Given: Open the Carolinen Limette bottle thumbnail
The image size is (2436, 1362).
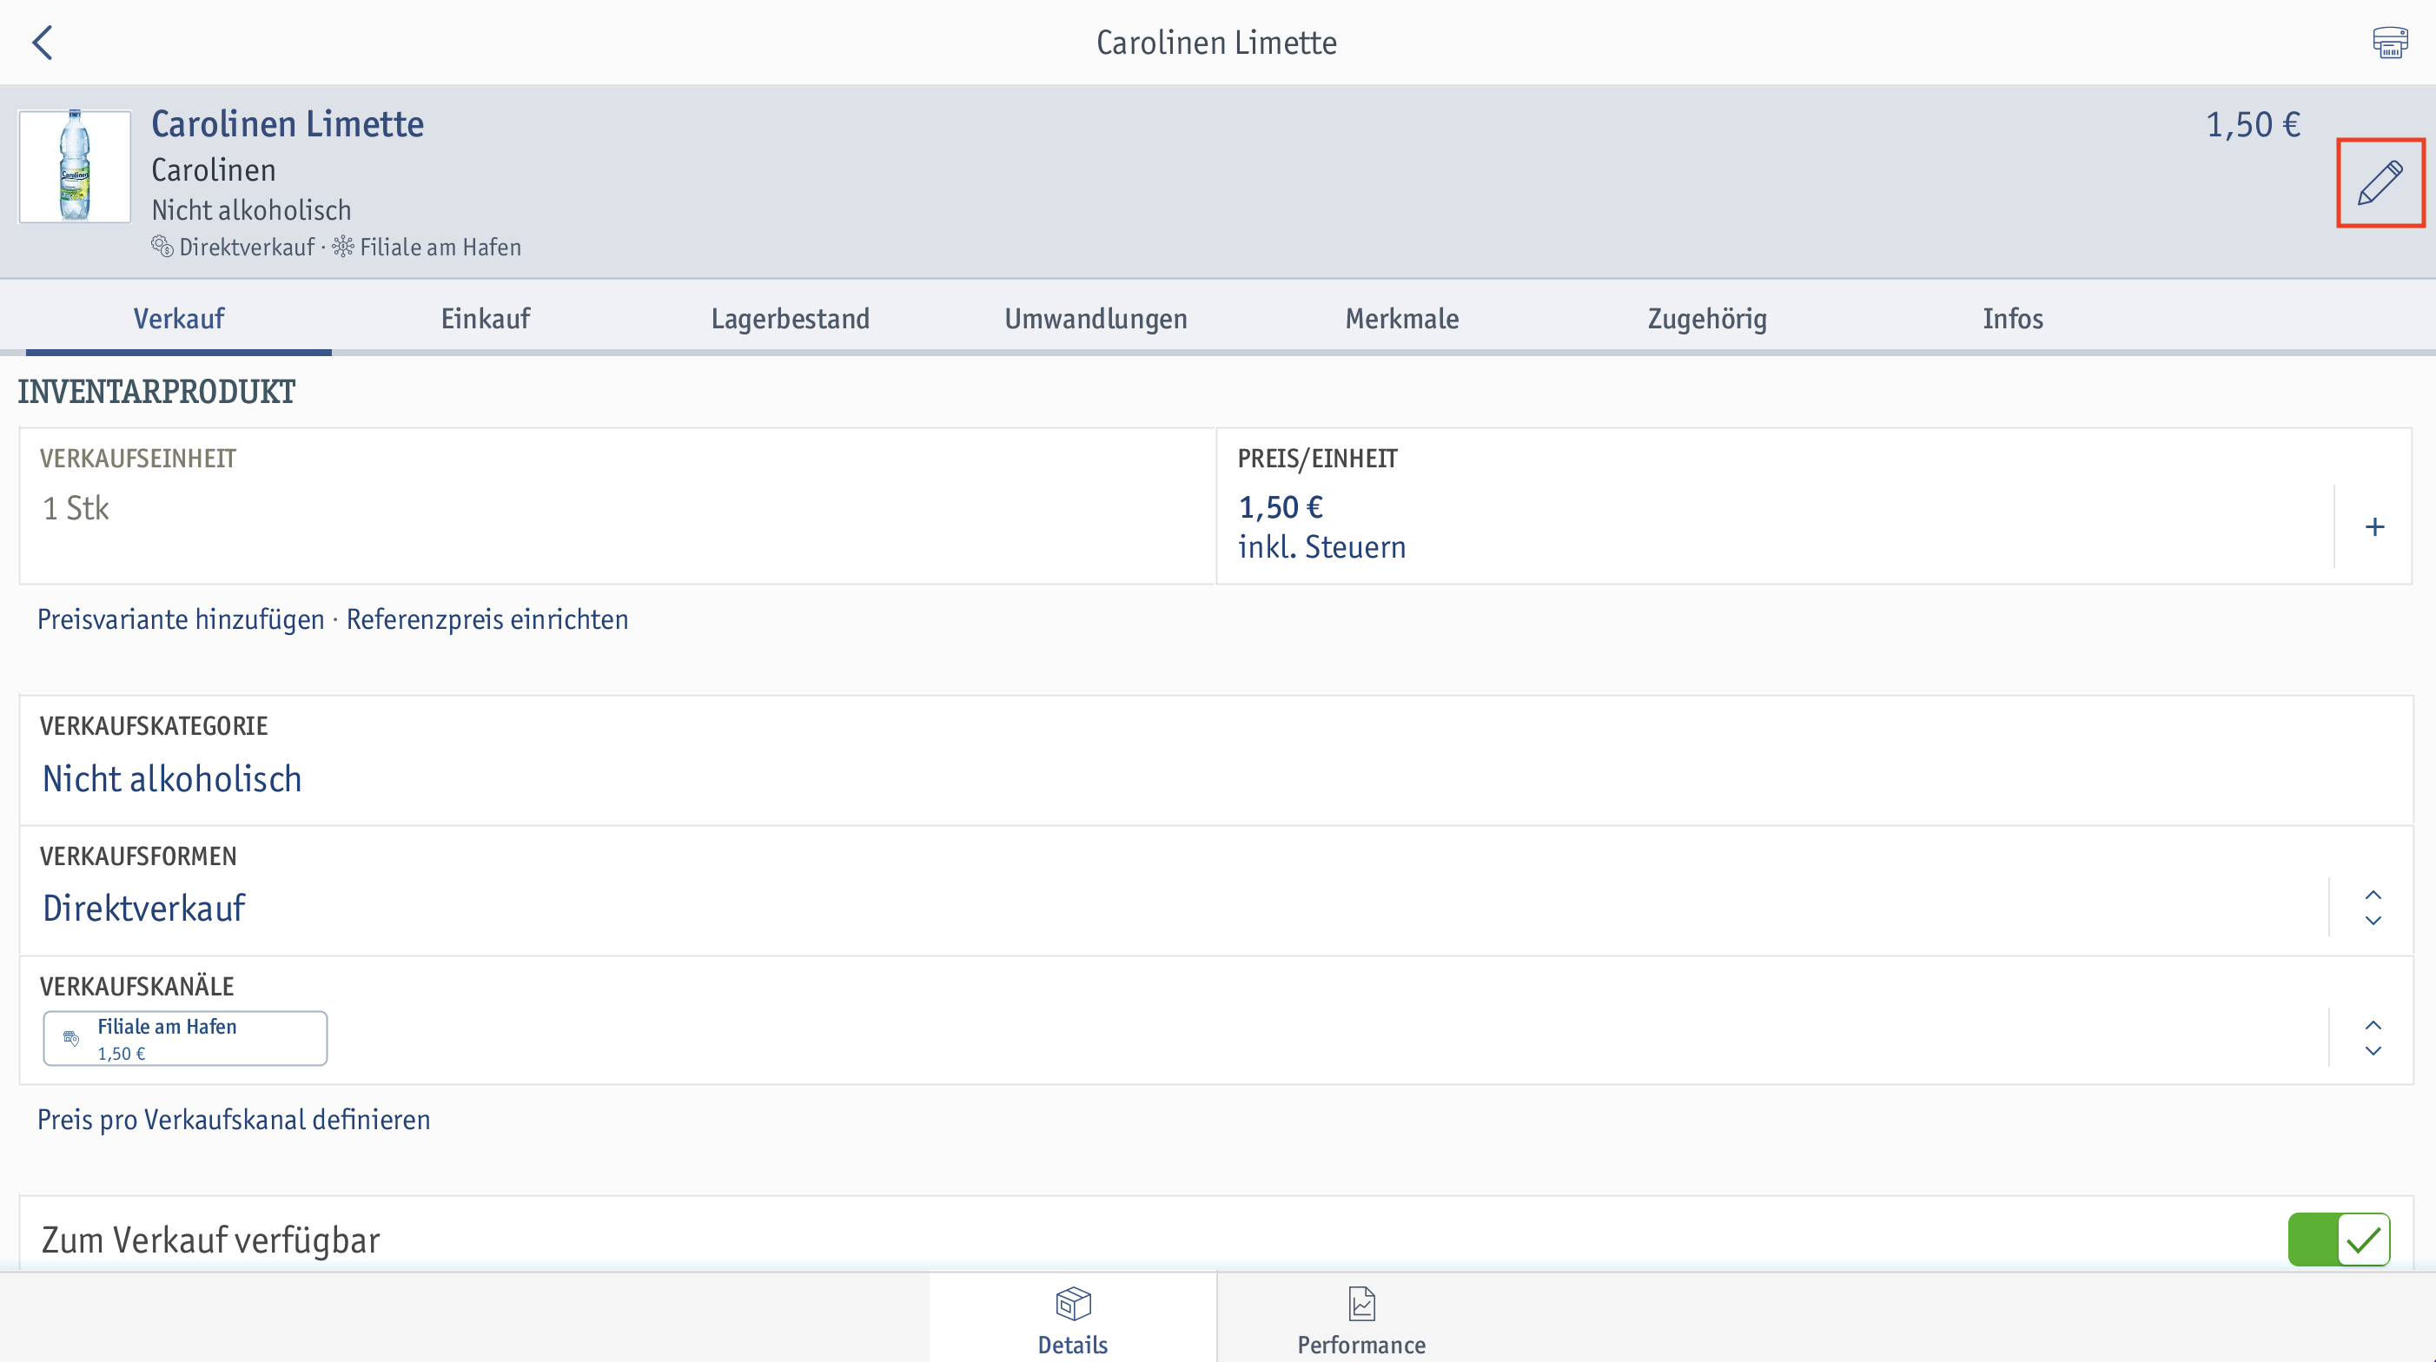Looking at the screenshot, I should click(75, 167).
